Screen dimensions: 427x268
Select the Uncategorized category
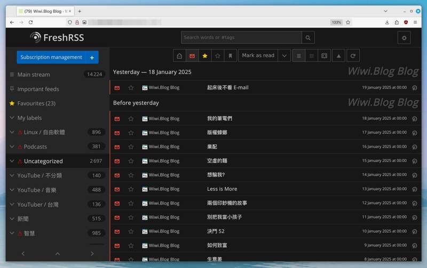[x=43, y=161]
